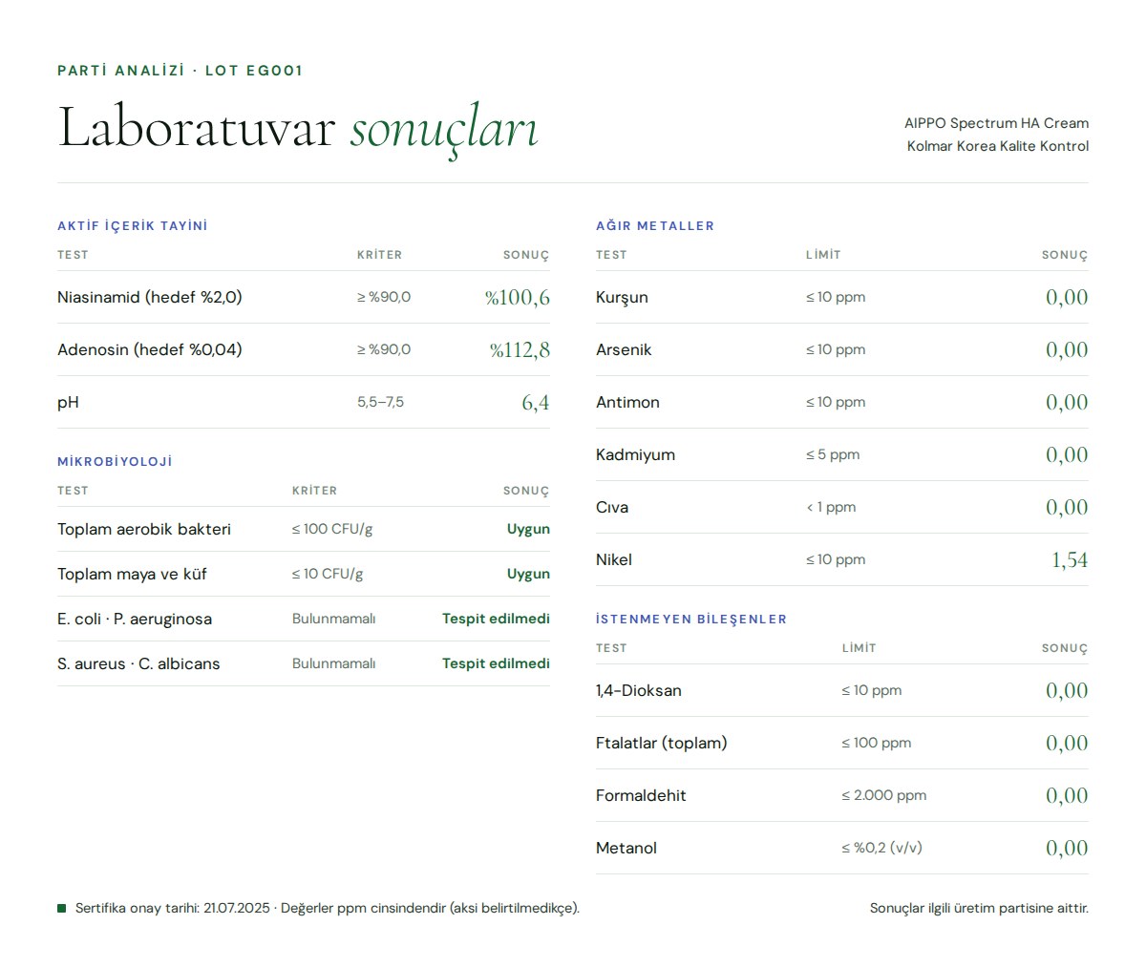Click the "Cıva" metal name
The height and width of the screenshot is (967, 1146).
coord(612,507)
